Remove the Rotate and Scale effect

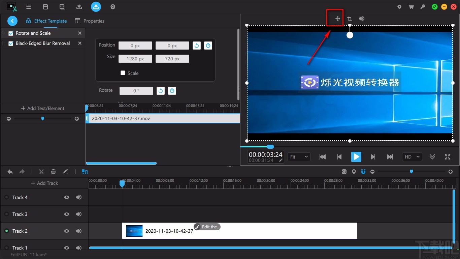(x=80, y=33)
